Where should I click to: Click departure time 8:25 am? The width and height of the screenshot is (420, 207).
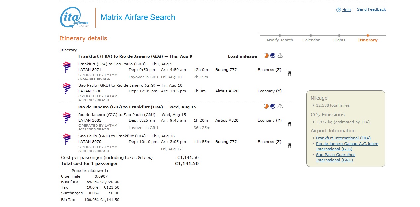[x=142, y=120]
